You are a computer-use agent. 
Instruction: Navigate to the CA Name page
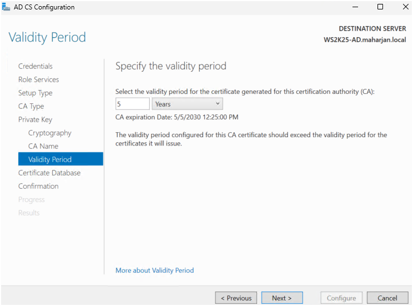pos(43,146)
